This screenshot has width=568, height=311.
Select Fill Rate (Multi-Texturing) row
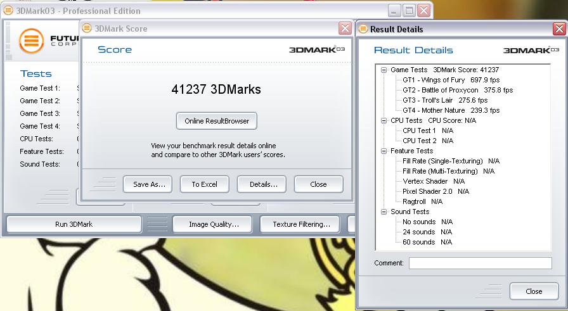tap(448, 171)
